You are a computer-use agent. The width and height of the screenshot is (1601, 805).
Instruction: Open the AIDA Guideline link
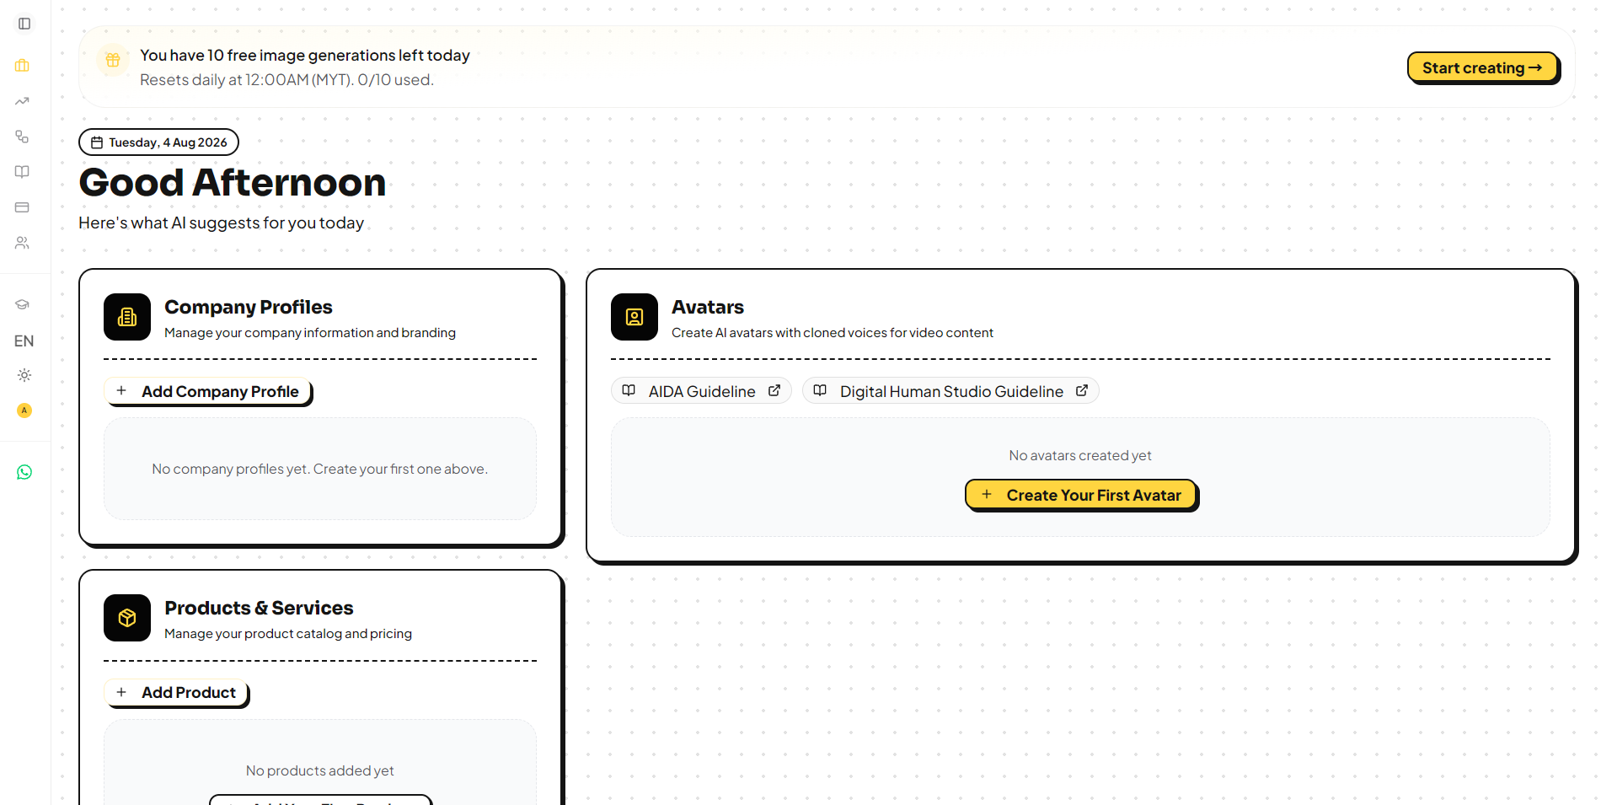pyautogui.click(x=701, y=391)
